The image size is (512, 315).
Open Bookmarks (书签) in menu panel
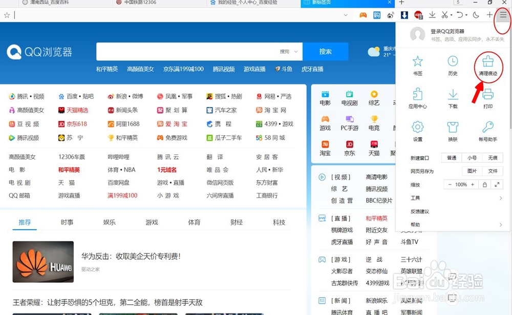point(418,66)
